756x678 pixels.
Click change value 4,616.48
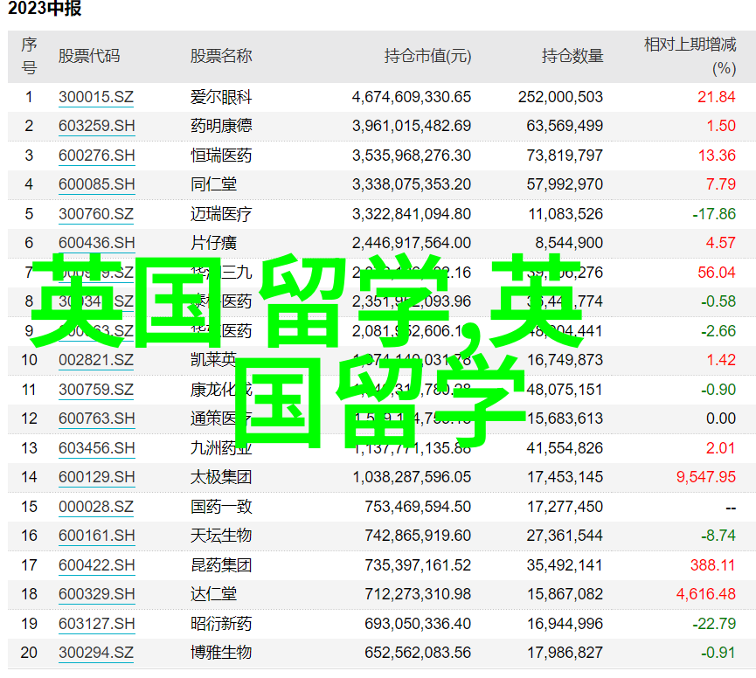[x=706, y=594]
